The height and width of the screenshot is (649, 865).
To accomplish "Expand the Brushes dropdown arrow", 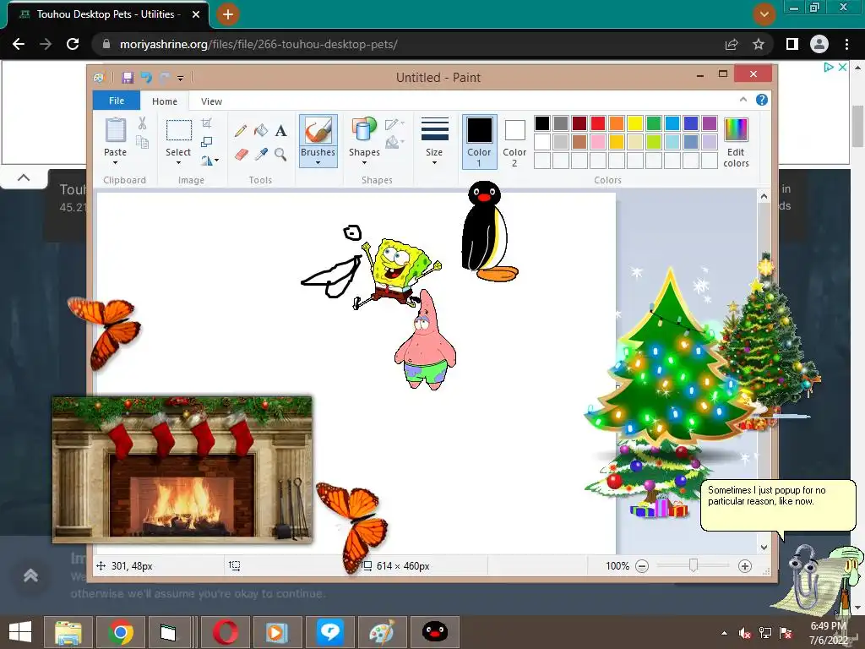I will (318, 163).
